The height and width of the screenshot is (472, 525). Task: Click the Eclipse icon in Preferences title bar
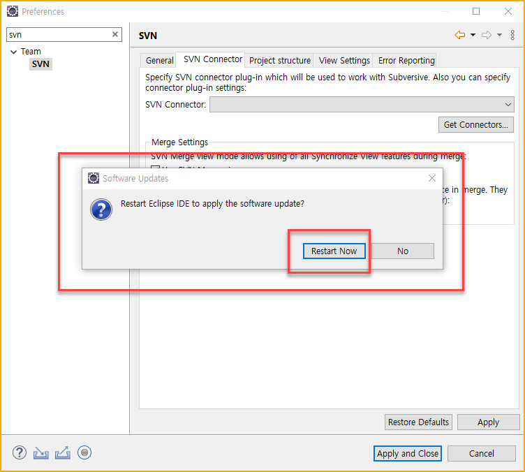click(13, 11)
